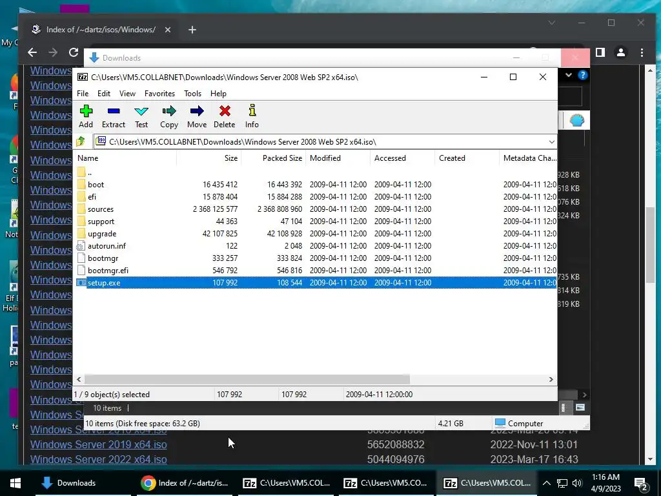
Task: Open the Chrome profile icon
Action: pos(621,52)
